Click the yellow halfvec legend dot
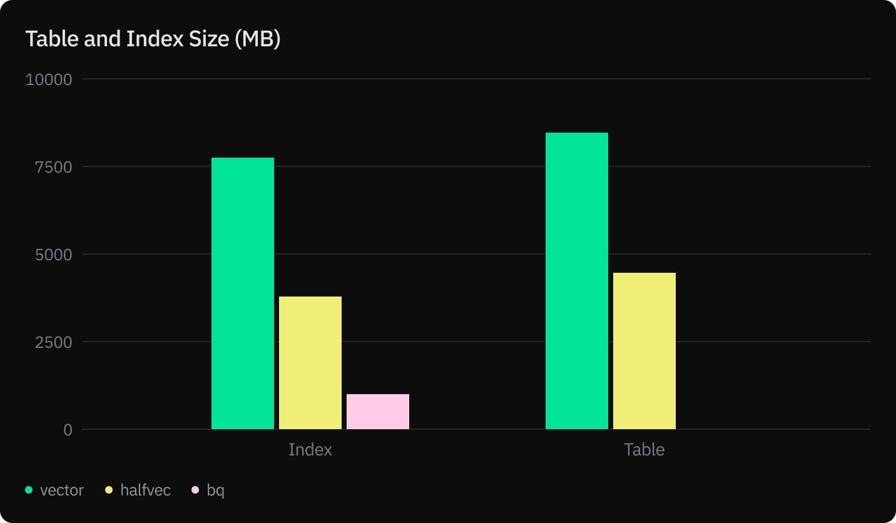Viewport: 896px width, 523px height. coord(109,490)
